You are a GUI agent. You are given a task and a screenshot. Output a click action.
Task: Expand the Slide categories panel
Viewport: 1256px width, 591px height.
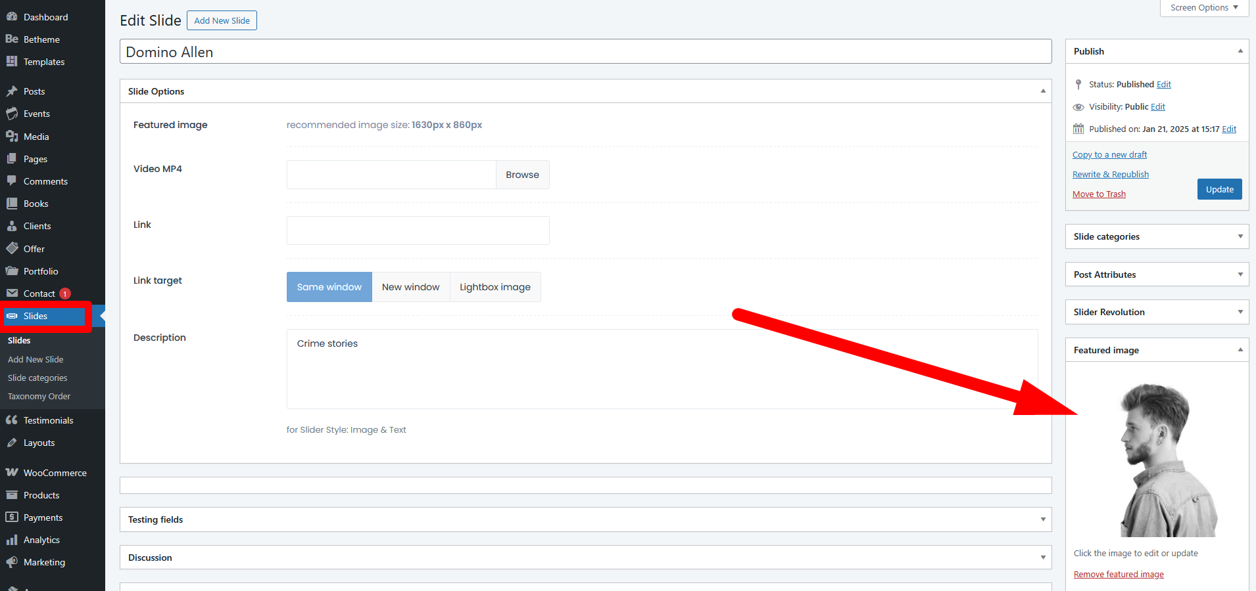coord(1240,236)
